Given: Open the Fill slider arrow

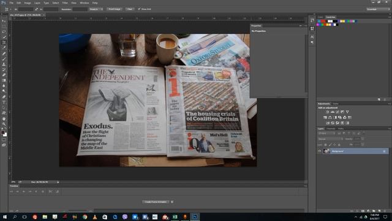Looking at the screenshot, I should (x=363, y=145).
